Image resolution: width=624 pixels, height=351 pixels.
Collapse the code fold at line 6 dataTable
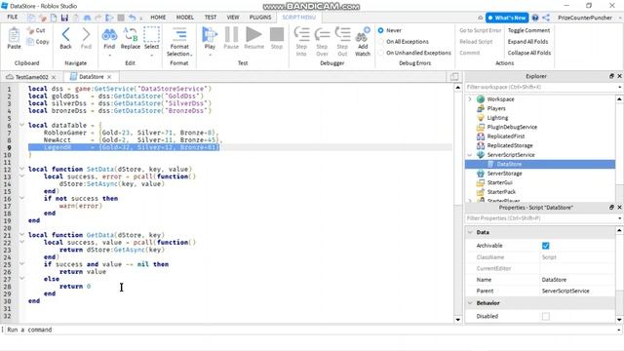tap(21, 125)
